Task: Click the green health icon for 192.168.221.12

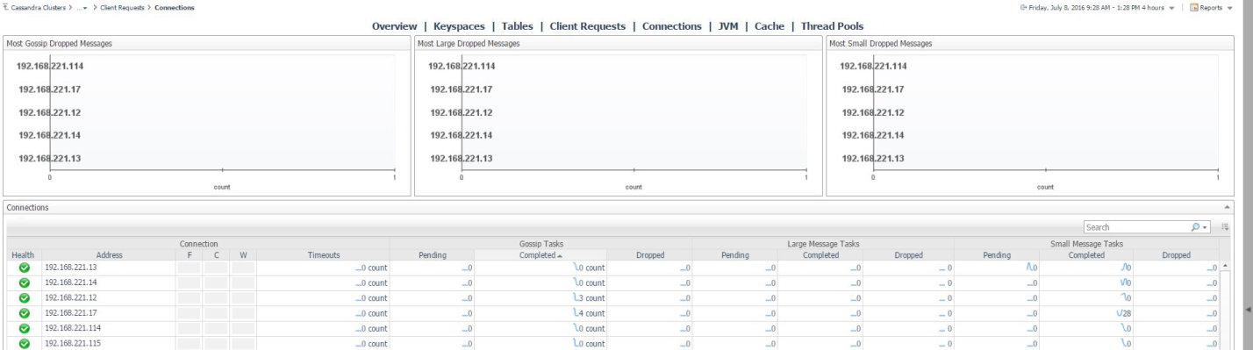Action: click(24, 297)
